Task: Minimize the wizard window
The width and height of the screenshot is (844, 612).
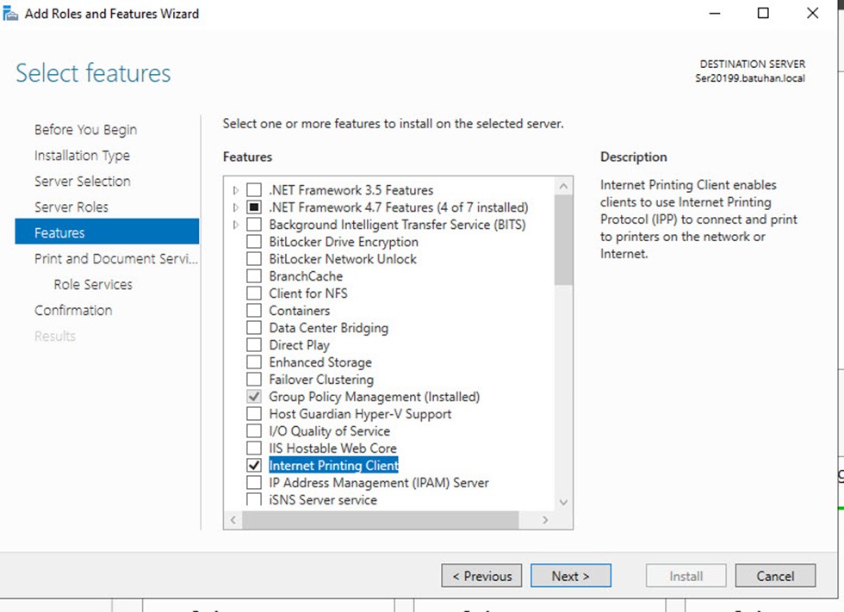Action: [715, 13]
